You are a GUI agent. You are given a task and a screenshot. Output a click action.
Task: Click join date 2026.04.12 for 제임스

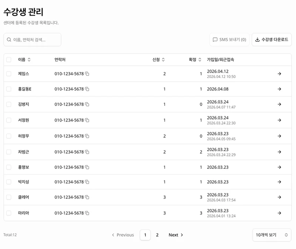(218, 71)
